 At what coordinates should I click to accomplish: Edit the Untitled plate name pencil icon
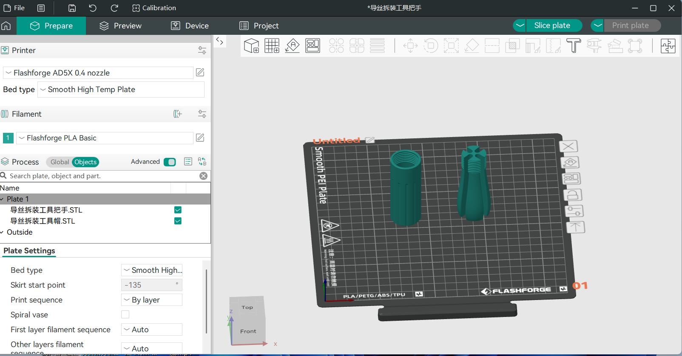point(370,140)
